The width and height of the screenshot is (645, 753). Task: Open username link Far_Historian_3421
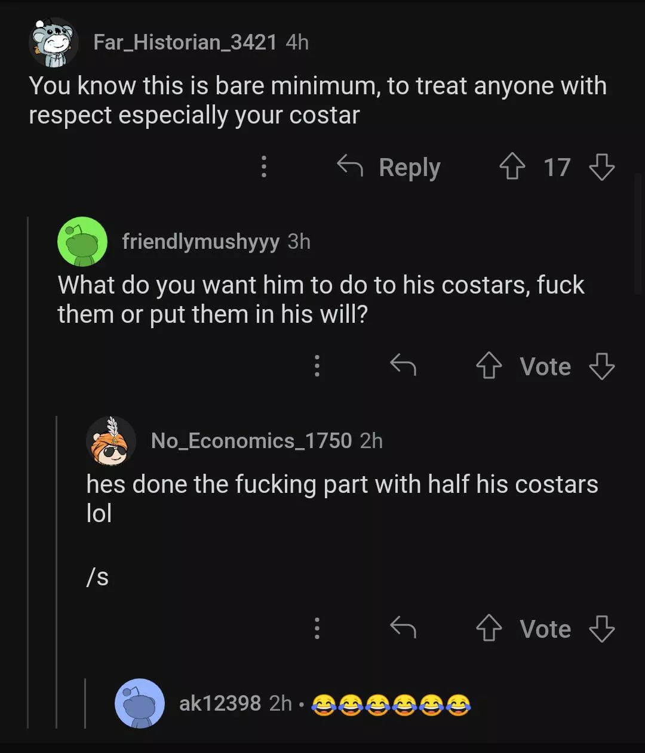coord(185,42)
